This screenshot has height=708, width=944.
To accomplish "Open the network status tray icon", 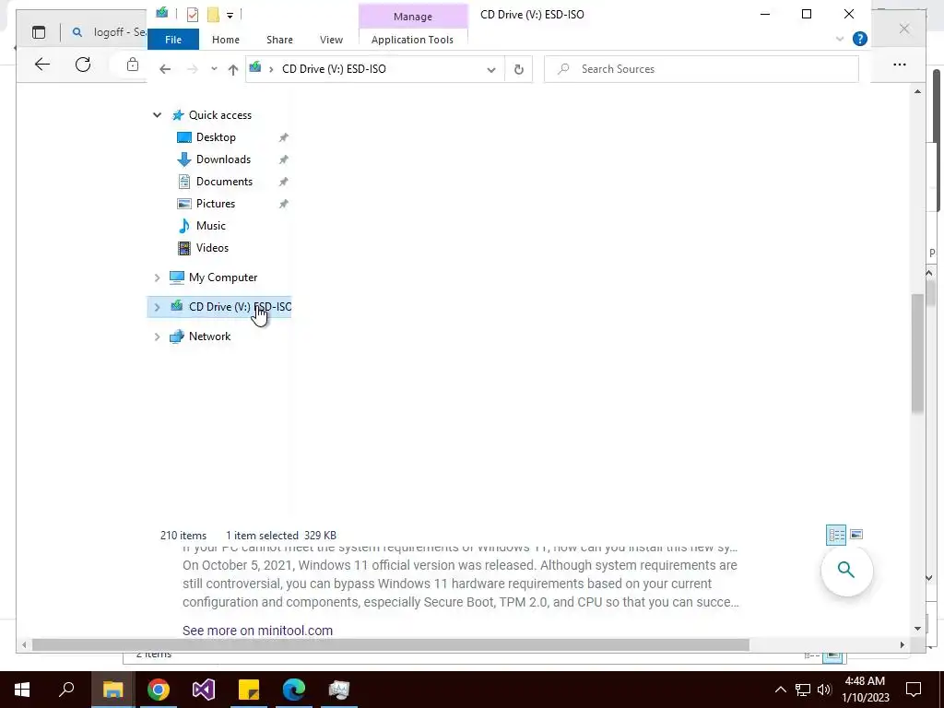I will [x=803, y=690].
